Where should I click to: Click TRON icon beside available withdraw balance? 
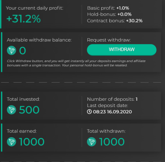point(11,50)
